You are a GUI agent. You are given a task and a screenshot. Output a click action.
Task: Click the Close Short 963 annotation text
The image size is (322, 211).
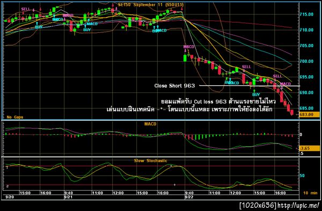pyautogui.click(x=174, y=86)
